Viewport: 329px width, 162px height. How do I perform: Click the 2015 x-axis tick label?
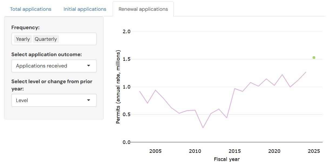[234, 151]
